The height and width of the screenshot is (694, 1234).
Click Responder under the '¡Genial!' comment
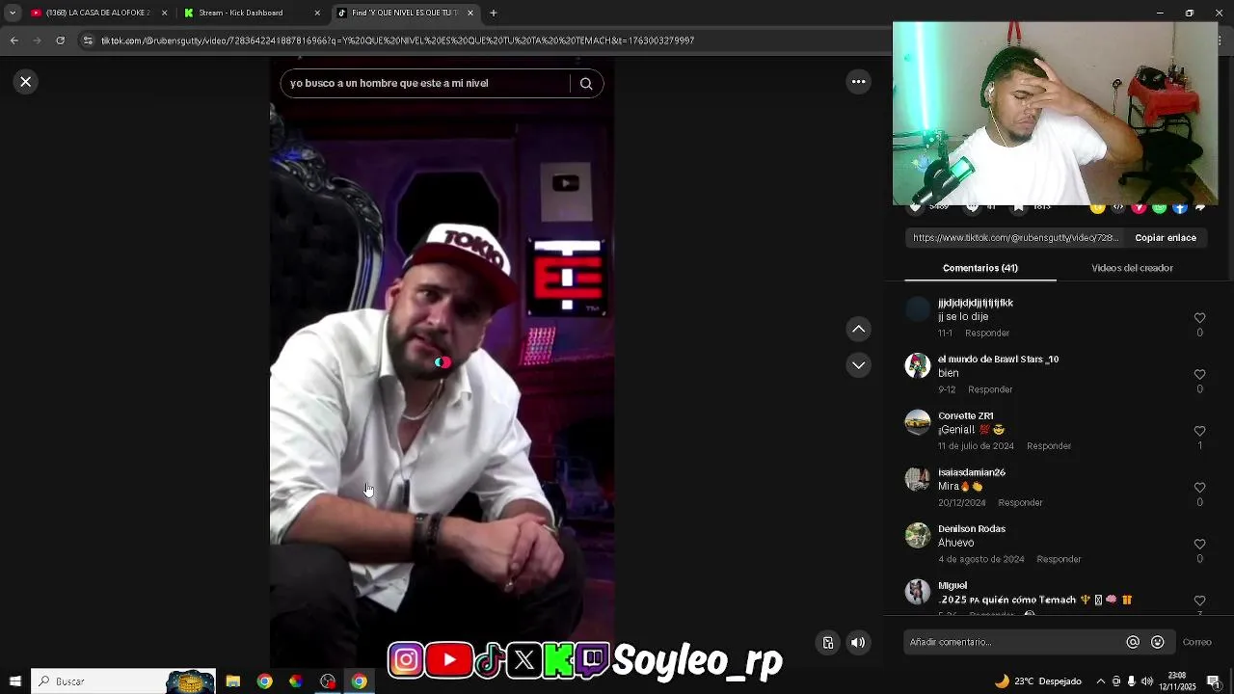(1049, 446)
